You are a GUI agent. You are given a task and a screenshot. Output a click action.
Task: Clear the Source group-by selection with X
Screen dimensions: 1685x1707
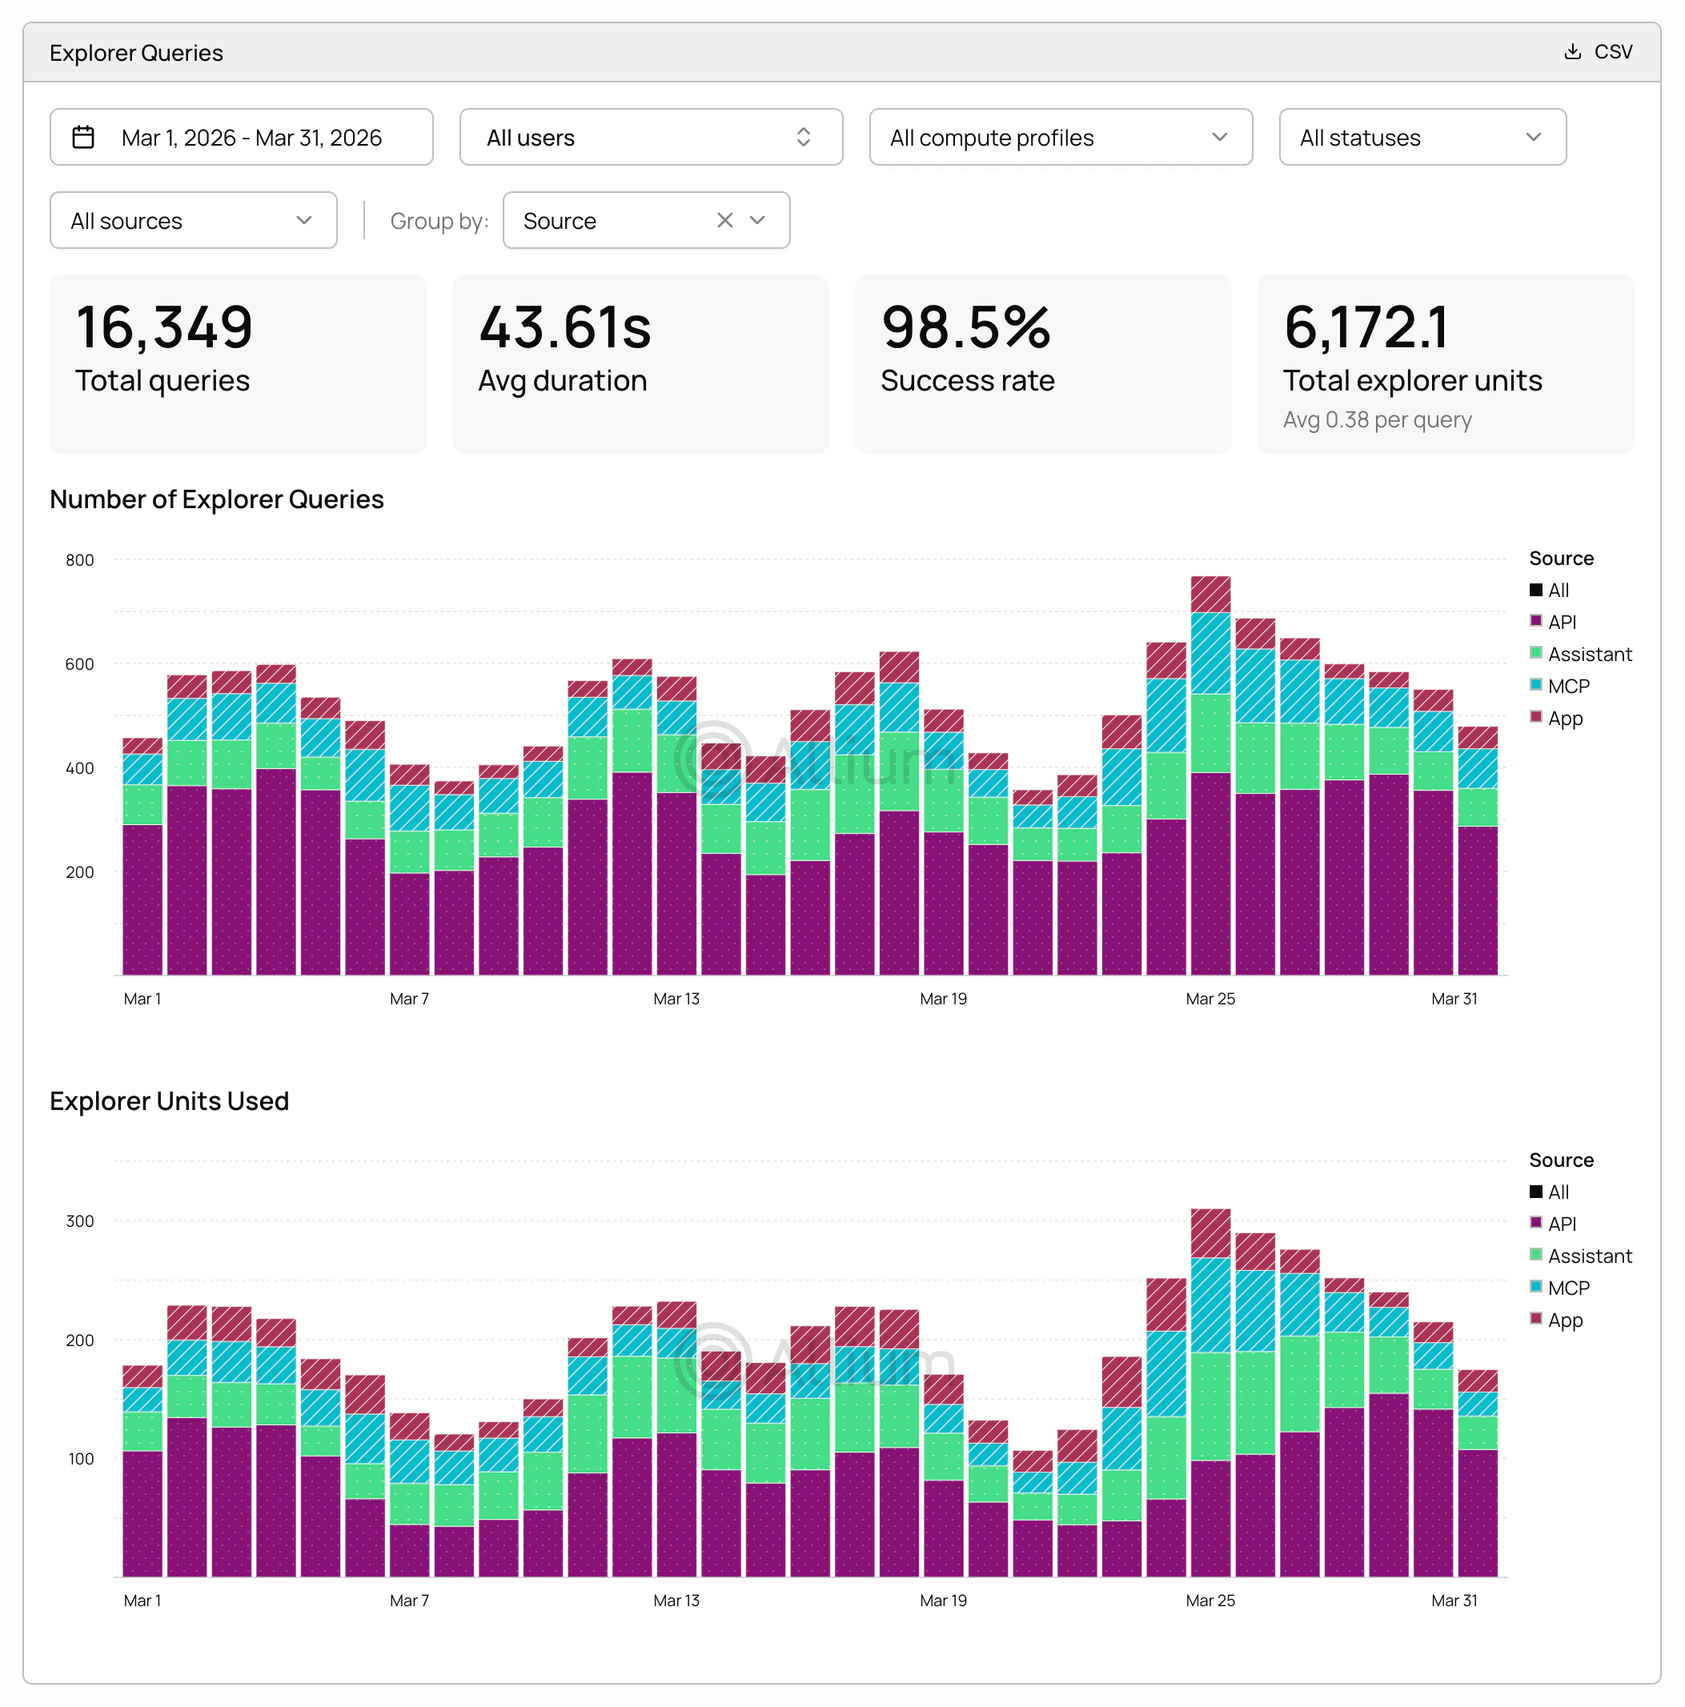[724, 220]
